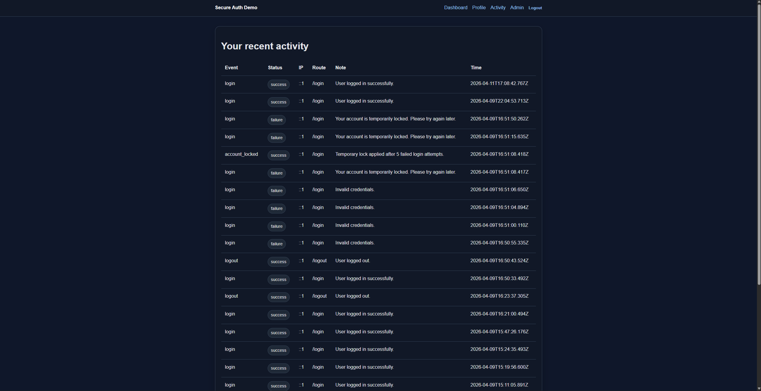Screen dimensions: 761x391
Task: Click the /logout route entry
Action: pyautogui.click(x=319, y=260)
